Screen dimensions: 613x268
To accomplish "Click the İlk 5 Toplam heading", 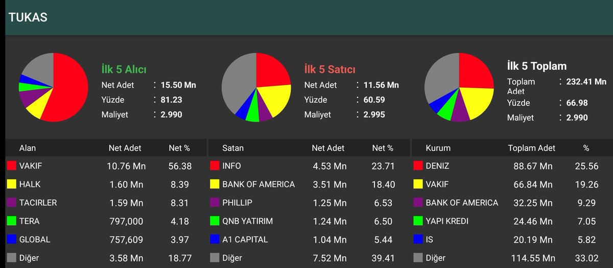I will click(537, 66).
